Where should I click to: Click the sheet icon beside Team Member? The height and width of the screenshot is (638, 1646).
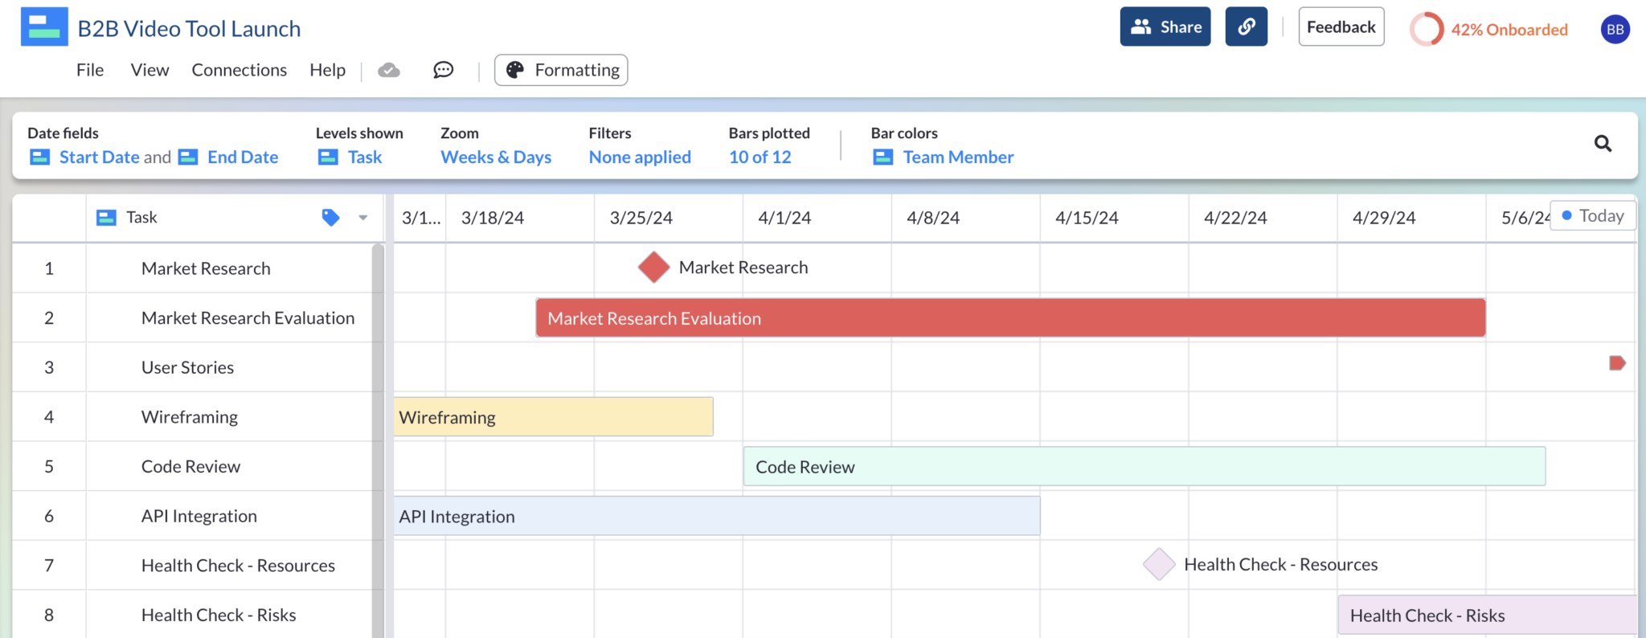pos(883,157)
